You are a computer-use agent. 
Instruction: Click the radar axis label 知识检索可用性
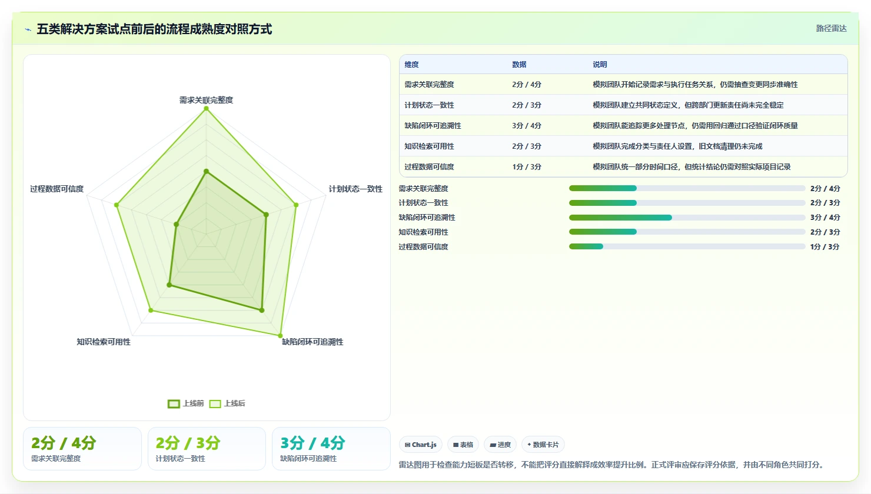tap(104, 342)
